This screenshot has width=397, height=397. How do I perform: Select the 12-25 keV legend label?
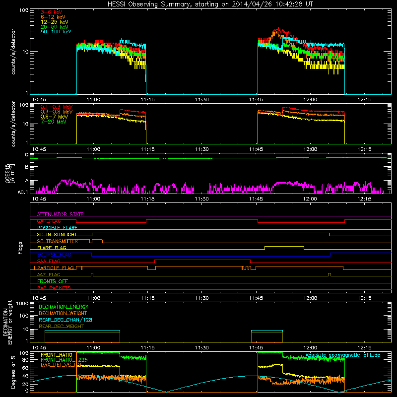click(x=55, y=22)
